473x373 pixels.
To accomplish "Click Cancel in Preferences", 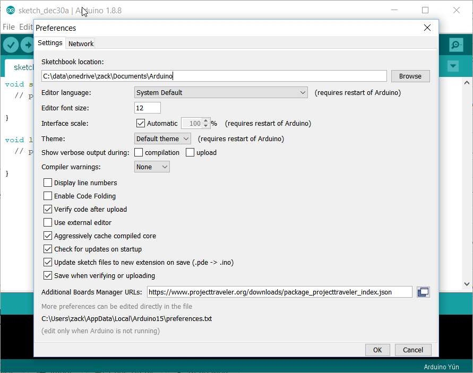I will tap(413, 350).
